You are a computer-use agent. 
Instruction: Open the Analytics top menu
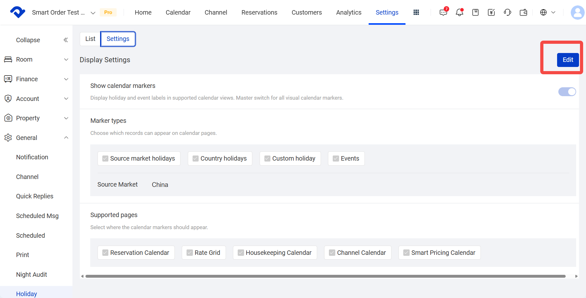[x=349, y=12]
